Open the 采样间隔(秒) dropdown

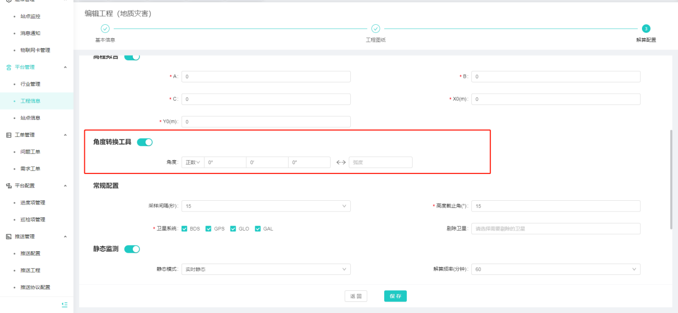click(266, 206)
